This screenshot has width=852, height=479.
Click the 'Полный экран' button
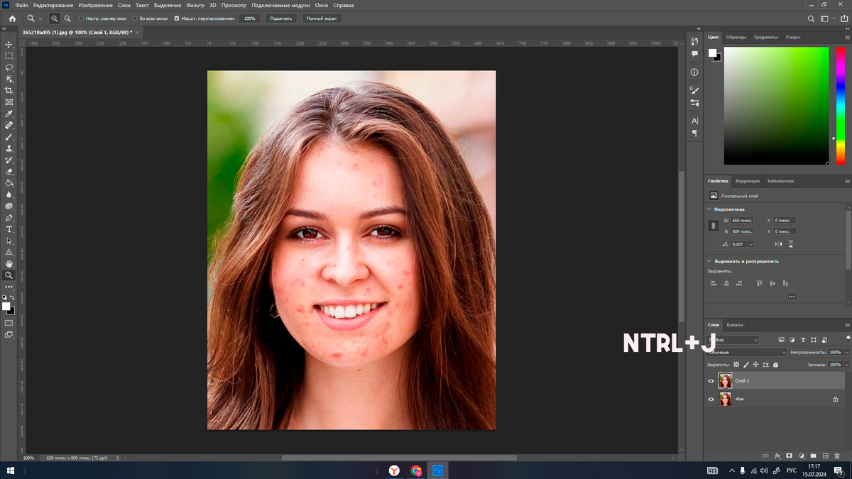[321, 18]
